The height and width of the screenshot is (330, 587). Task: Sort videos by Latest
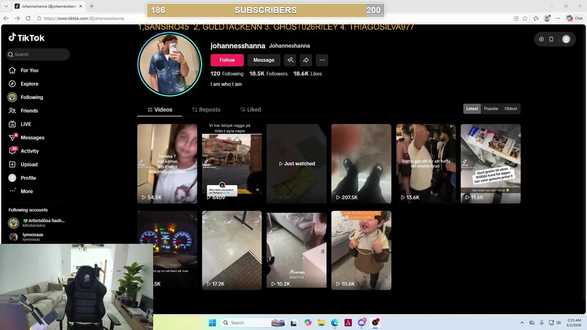tap(472, 109)
